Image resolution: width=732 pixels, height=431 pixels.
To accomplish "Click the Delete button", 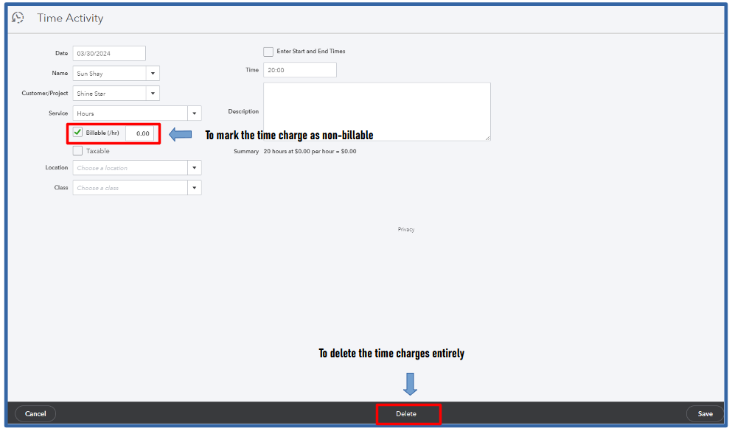I will point(406,414).
